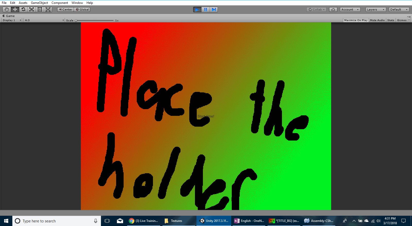Open the Account dropdown
Viewport: 412px width, 226px height.
pyautogui.click(x=350, y=10)
